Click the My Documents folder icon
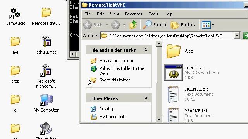This screenshot has width=248, height=139. click(94, 117)
